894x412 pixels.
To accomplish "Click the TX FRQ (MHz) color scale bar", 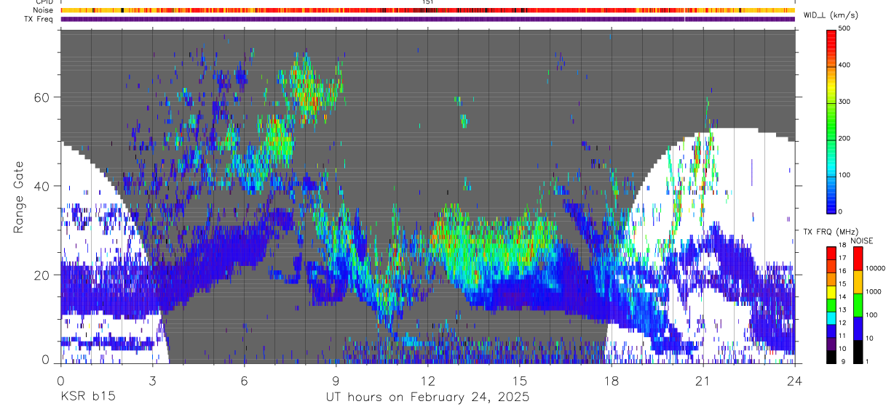I will pyautogui.click(x=831, y=304).
